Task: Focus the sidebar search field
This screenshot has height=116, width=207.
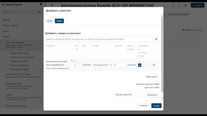Action: (20, 12)
